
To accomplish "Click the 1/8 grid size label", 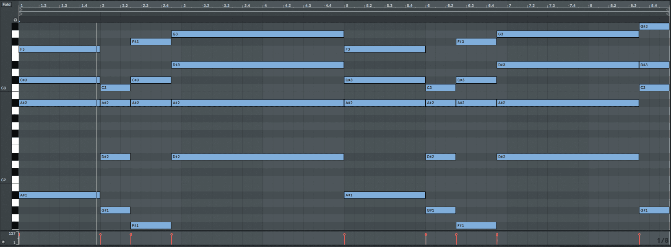I will (x=662, y=240).
